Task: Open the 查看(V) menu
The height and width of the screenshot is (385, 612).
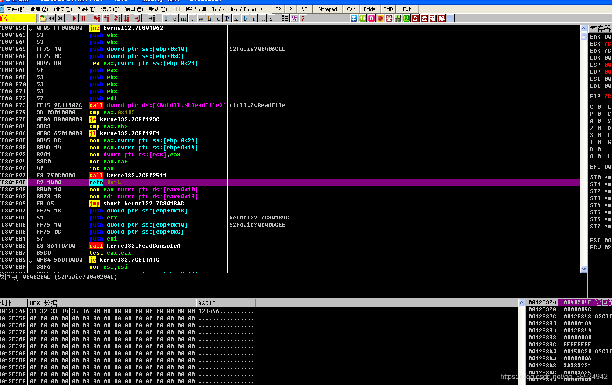Action: pos(39,9)
